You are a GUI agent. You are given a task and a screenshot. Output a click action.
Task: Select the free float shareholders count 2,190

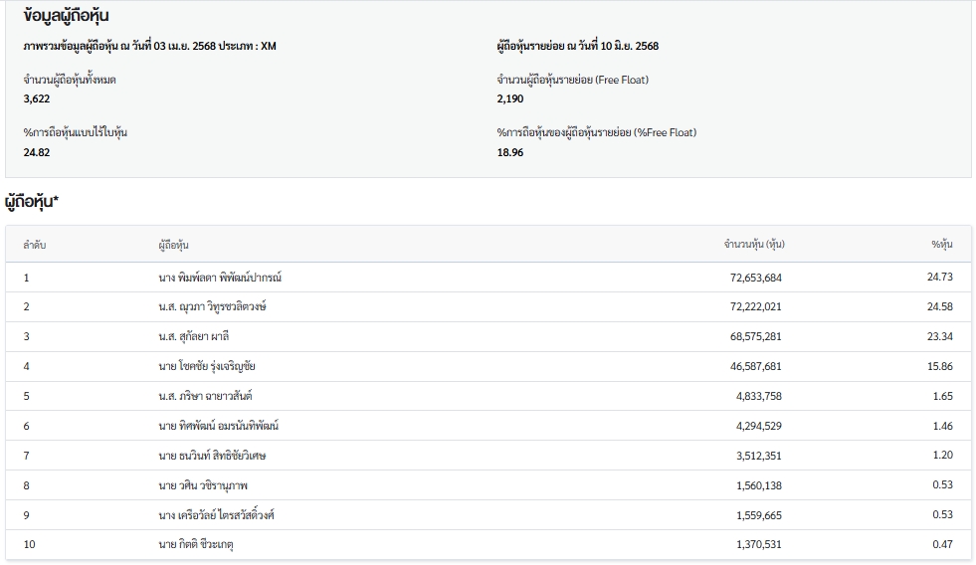pos(509,98)
